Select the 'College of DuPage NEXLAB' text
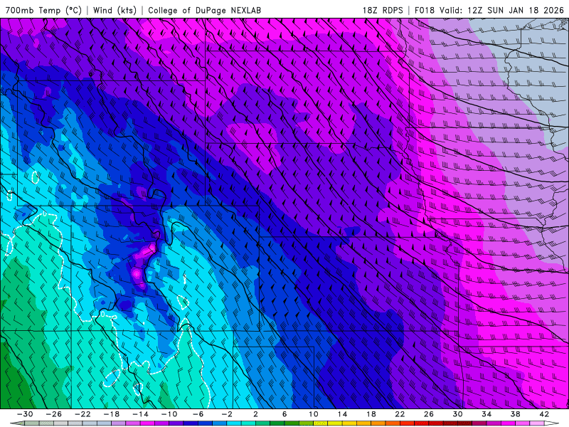Image resolution: width=569 pixels, height=427 pixels. click(x=204, y=10)
